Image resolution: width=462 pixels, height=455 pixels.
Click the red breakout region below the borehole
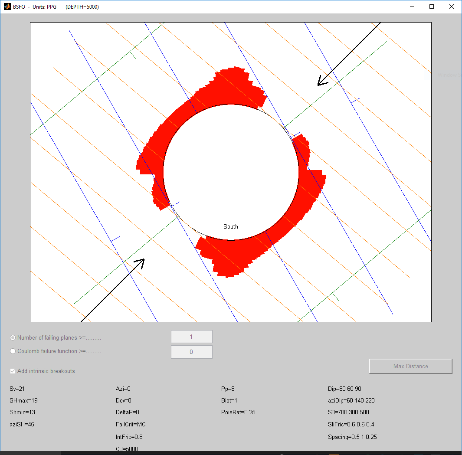click(x=230, y=256)
